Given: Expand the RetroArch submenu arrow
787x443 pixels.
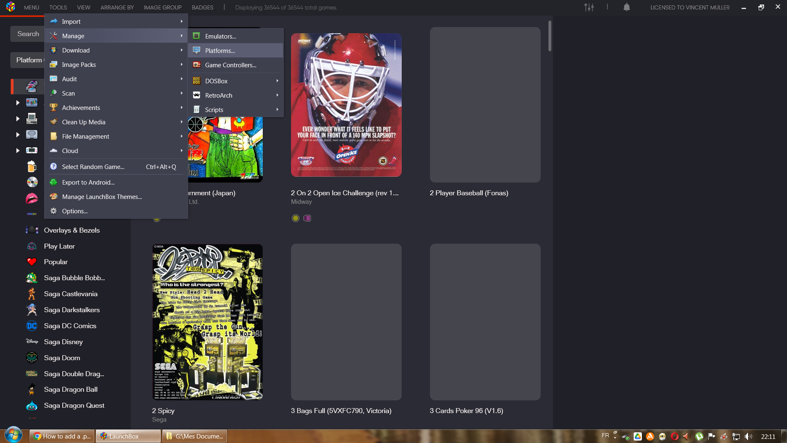Looking at the screenshot, I should [277, 95].
